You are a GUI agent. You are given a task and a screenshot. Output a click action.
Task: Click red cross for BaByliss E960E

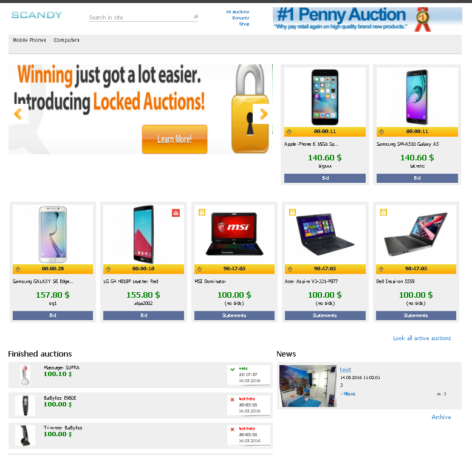pyautogui.click(x=233, y=400)
